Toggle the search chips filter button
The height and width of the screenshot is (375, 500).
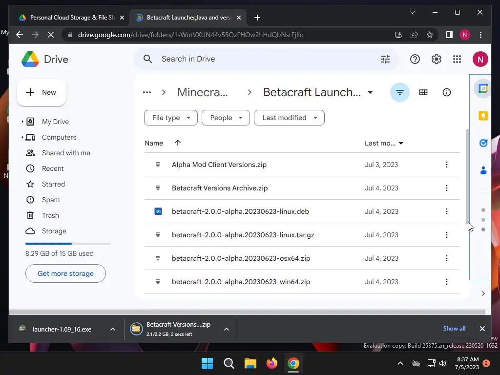(399, 92)
